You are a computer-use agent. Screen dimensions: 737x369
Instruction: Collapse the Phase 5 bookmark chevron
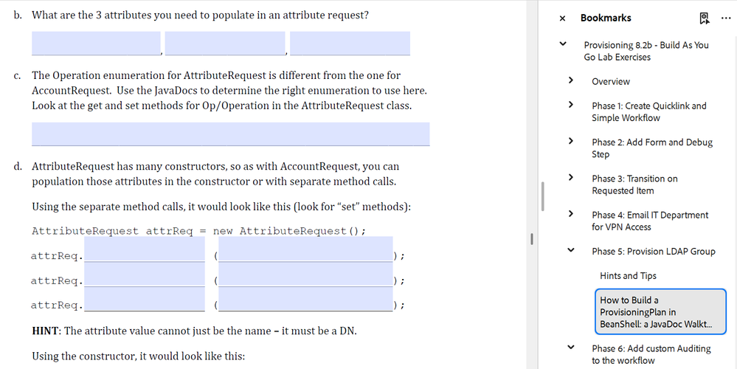(x=570, y=251)
